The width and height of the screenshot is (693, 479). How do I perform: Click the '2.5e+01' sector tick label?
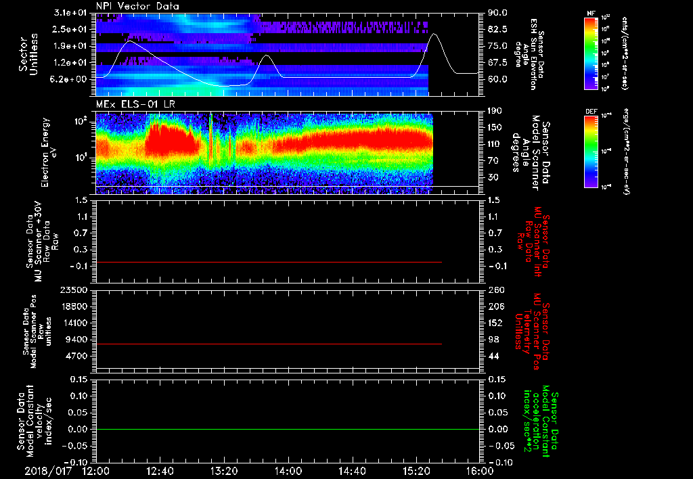70,29
